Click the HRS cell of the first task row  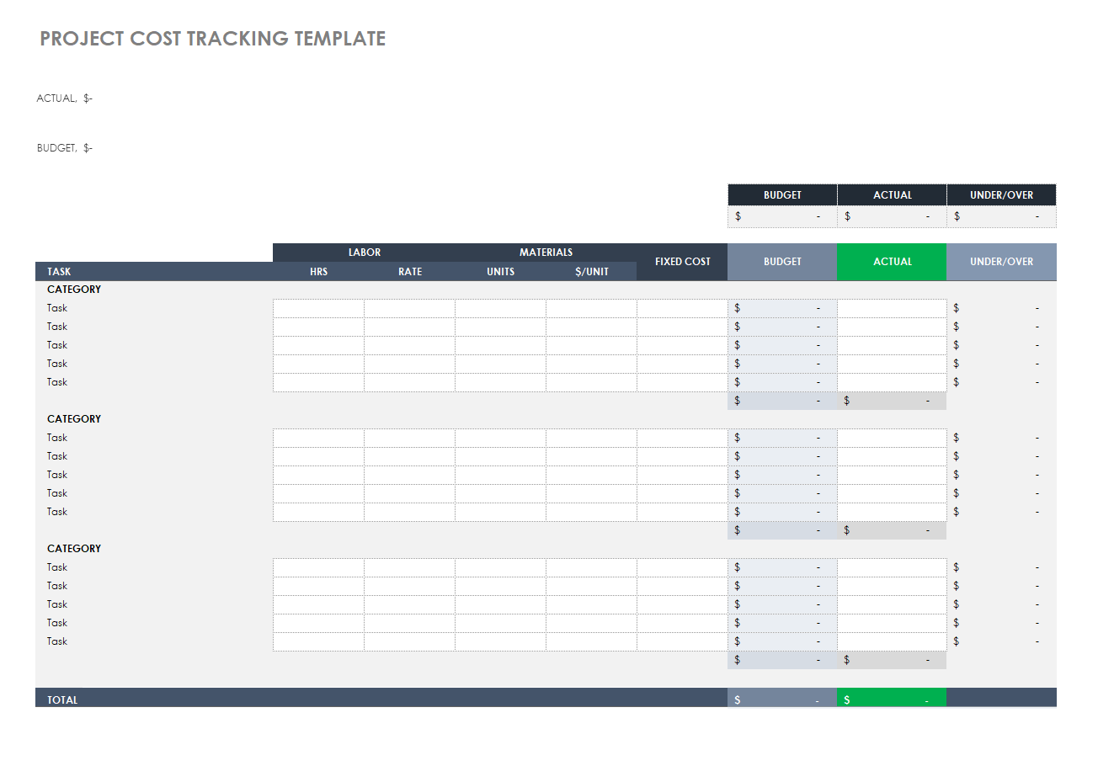point(318,308)
